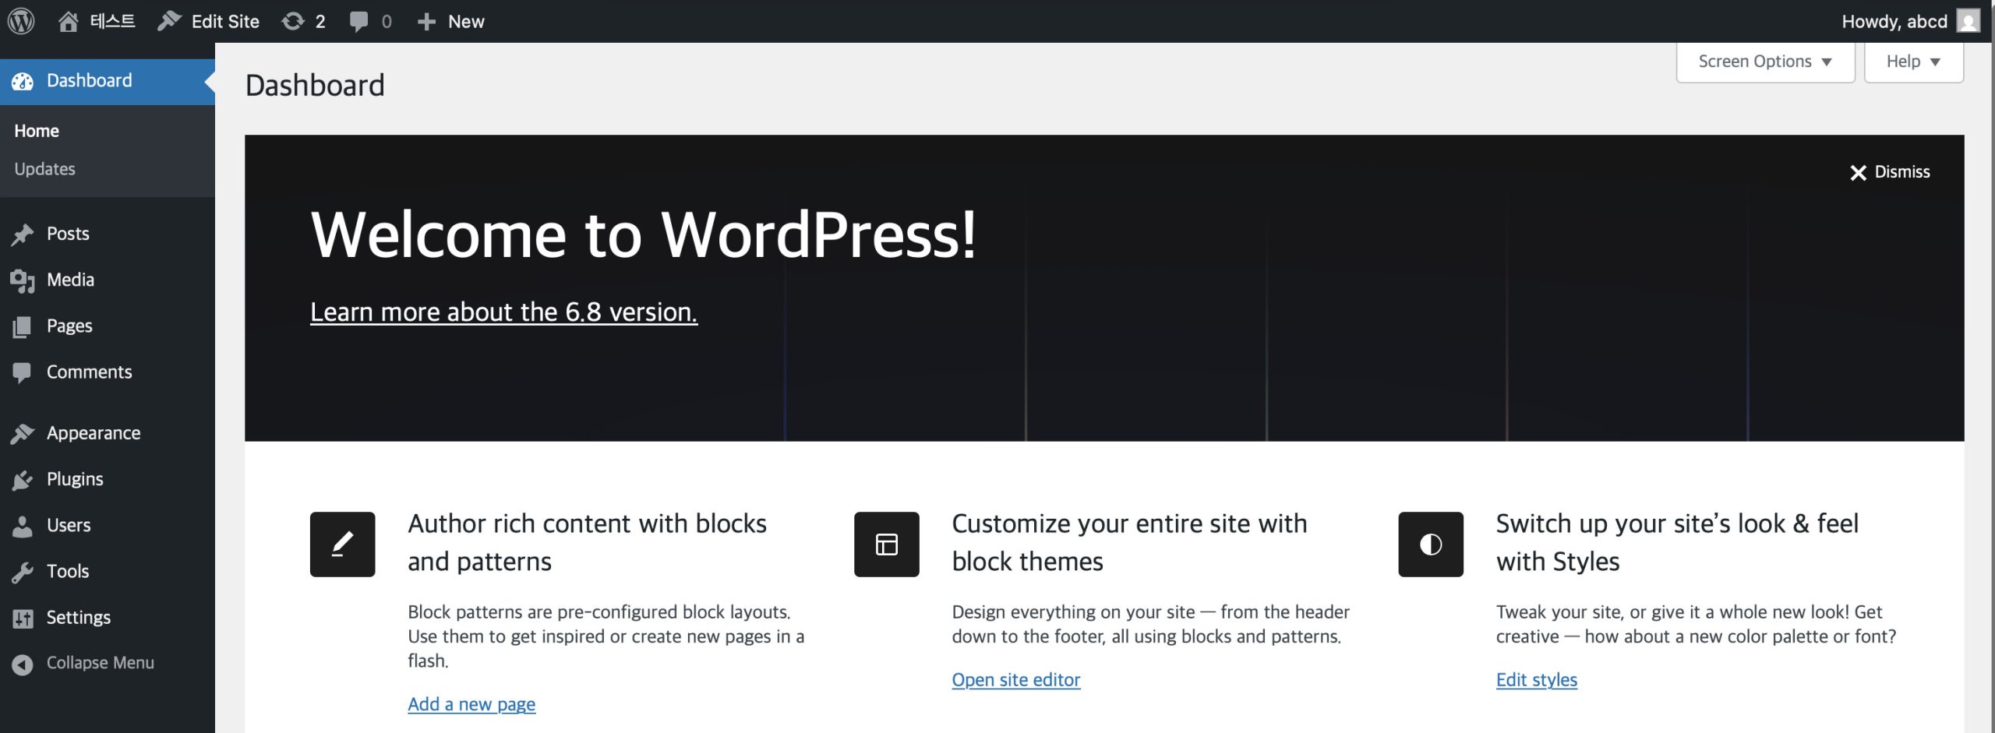Expand the Help dropdown tab
1995x733 pixels.
tap(1912, 62)
